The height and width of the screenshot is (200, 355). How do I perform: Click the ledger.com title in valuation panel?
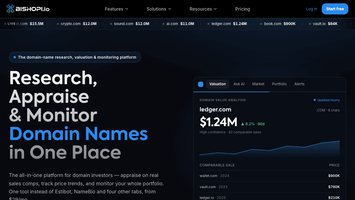(215, 109)
